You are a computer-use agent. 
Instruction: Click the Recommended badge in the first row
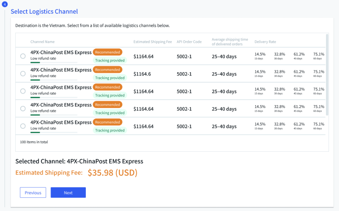pos(108,52)
